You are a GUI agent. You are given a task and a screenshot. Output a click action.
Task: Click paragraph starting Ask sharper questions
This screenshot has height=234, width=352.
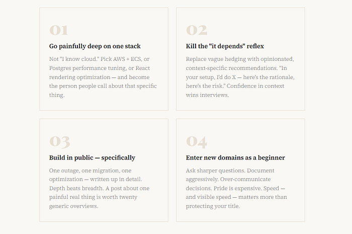[x=236, y=188]
